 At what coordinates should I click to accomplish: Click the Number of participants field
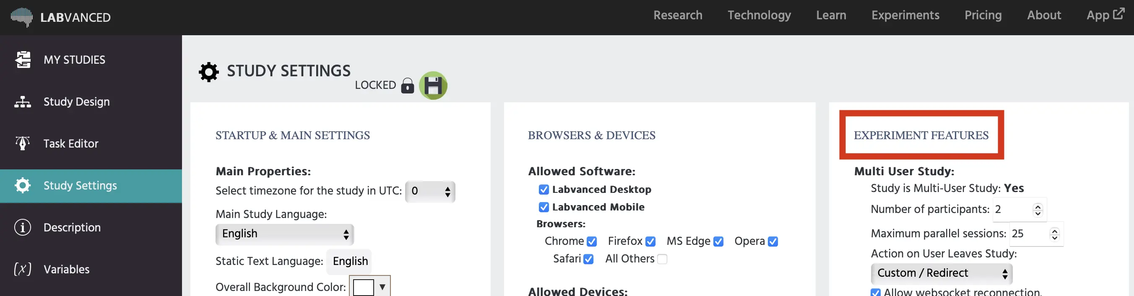tap(1012, 209)
